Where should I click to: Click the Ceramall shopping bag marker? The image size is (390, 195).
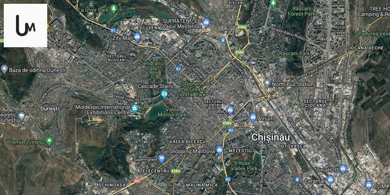click(x=330, y=180)
